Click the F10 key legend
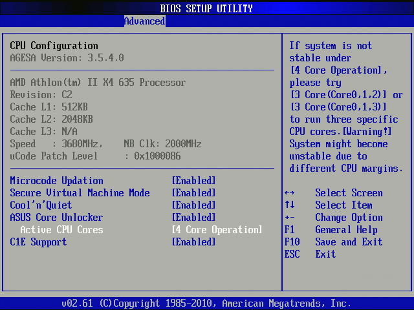414x310 pixels. (x=292, y=242)
